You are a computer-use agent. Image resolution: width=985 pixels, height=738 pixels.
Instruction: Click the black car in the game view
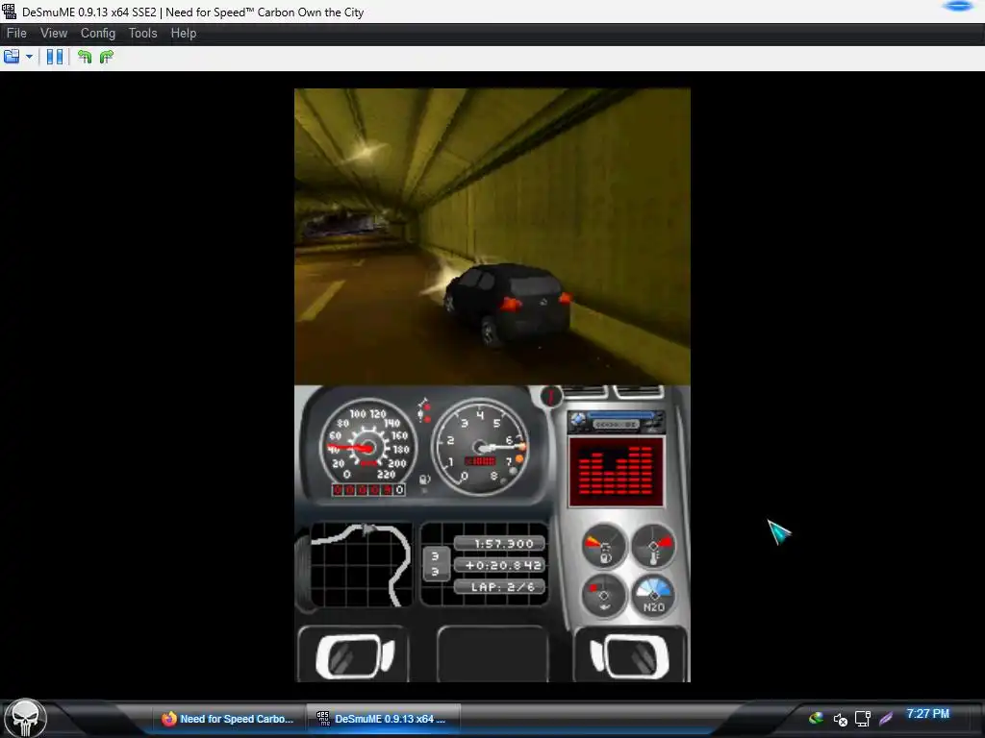[x=508, y=305]
